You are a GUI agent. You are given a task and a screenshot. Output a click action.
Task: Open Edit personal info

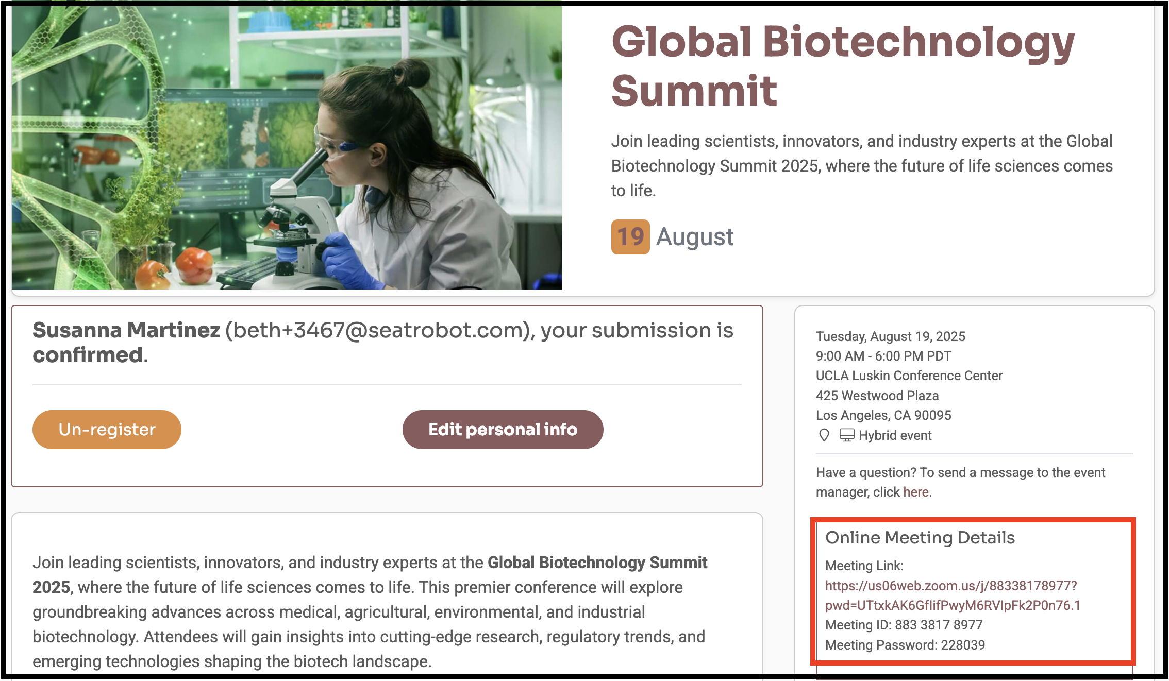(x=503, y=429)
